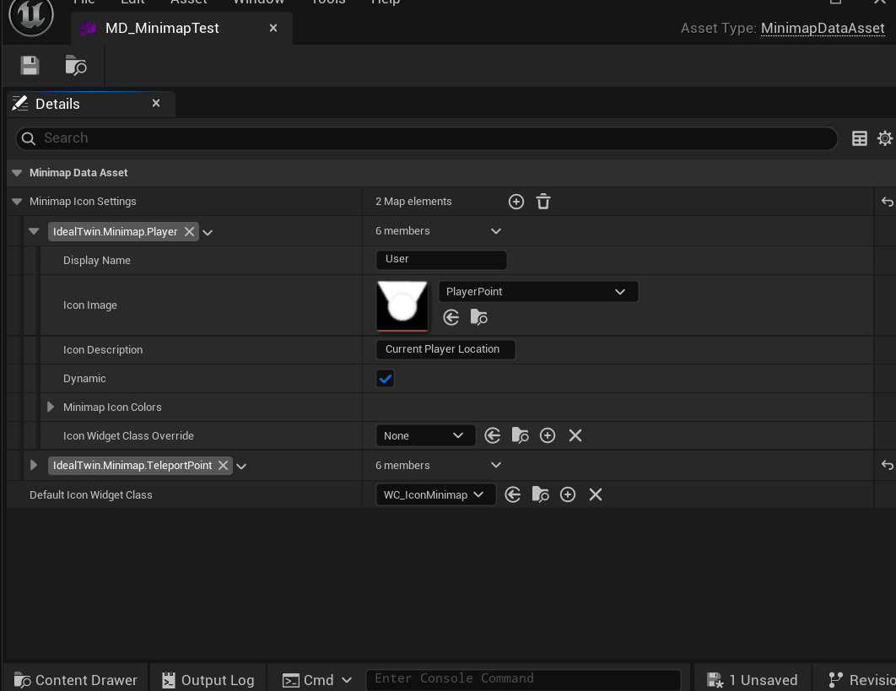Viewport: 896px width, 691px height.
Task: Click the Save asset floppy disk icon
Action: [x=30, y=66]
